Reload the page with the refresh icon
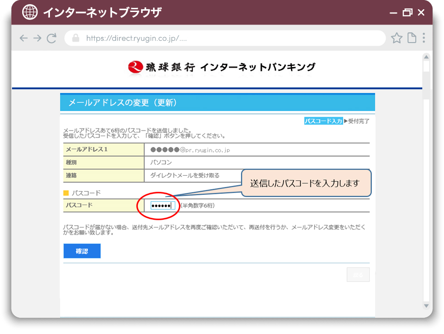Image resolution: width=444 pixels, height=334 pixels. (x=52, y=38)
